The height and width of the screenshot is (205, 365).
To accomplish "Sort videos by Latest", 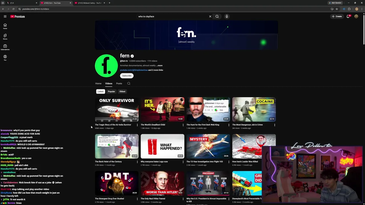I will tap(100, 91).
